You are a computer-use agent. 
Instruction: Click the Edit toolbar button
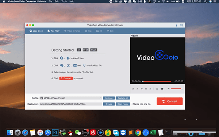[110, 31]
